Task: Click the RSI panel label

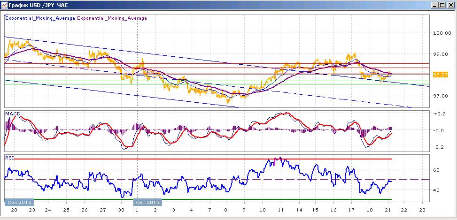Action: 9,158
